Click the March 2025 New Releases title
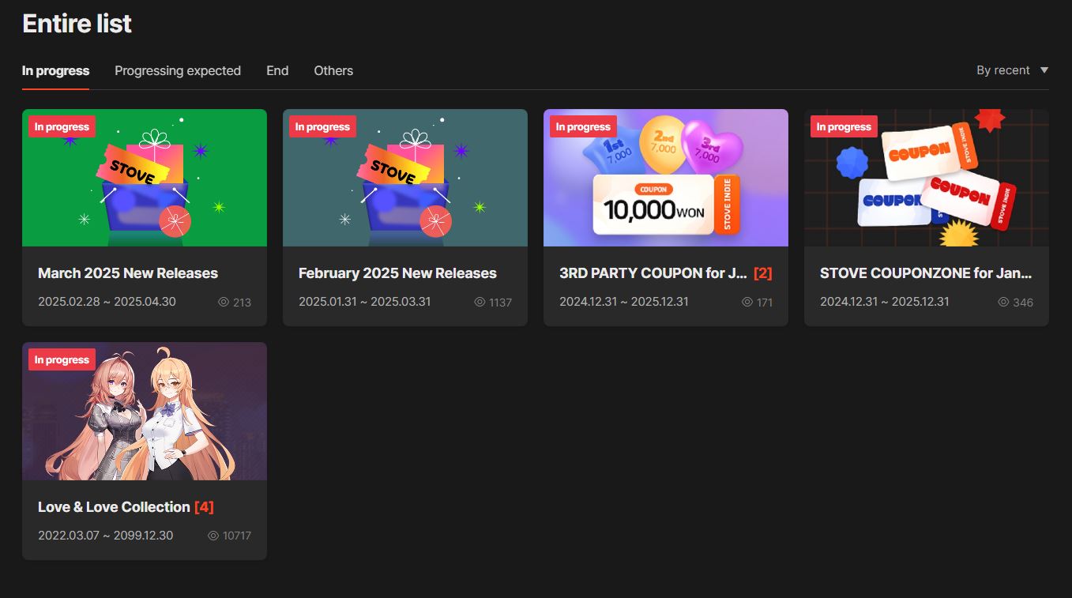The width and height of the screenshot is (1072, 598). pyautogui.click(x=128, y=273)
